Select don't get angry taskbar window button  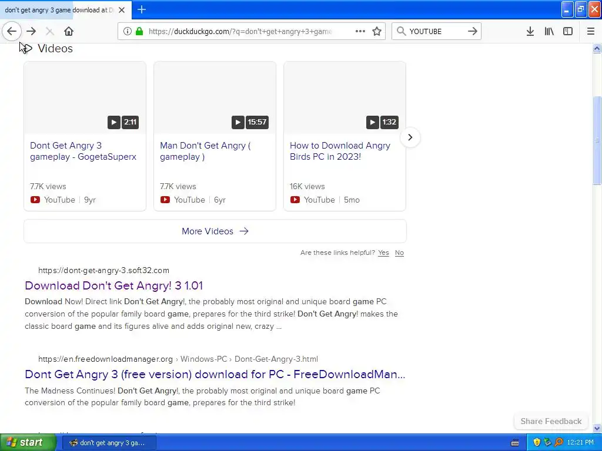109,443
